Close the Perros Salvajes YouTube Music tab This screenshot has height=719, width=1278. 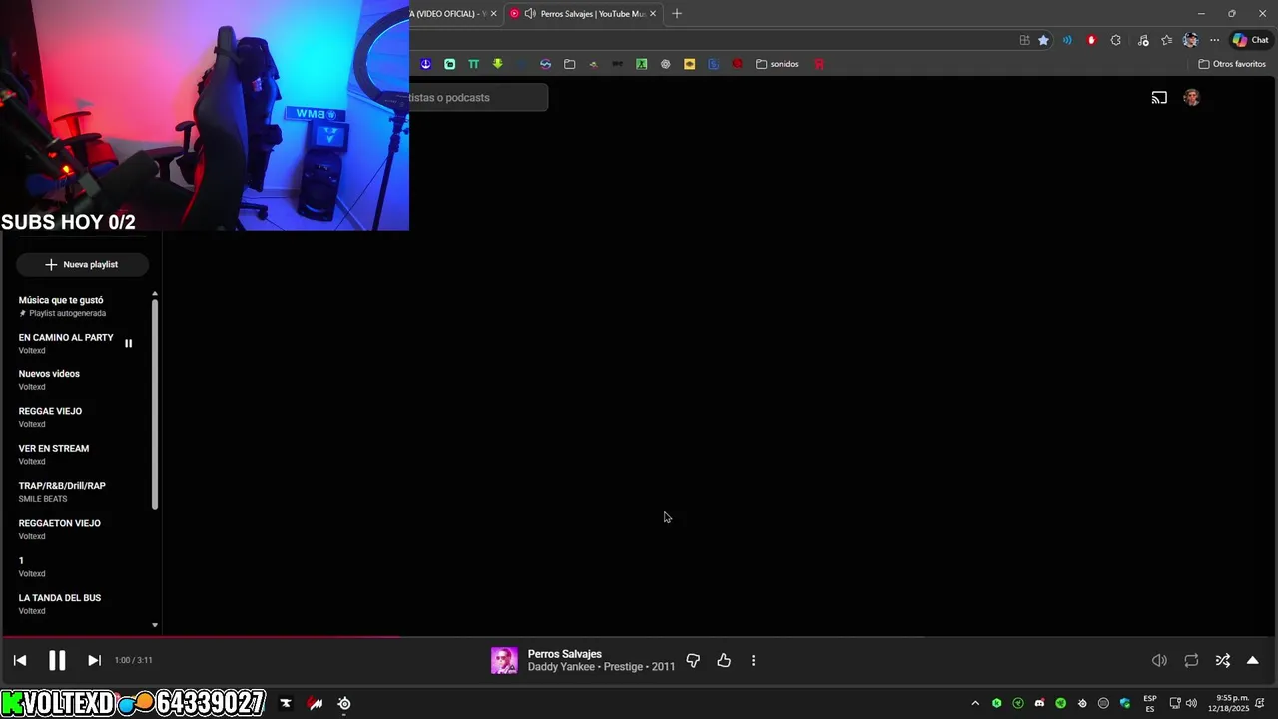(653, 14)
